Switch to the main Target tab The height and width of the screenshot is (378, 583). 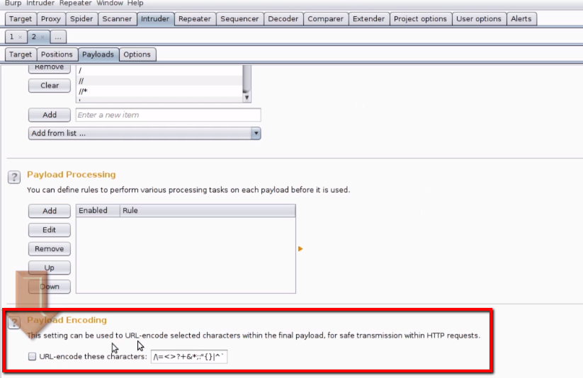click(x=21, y=19)
